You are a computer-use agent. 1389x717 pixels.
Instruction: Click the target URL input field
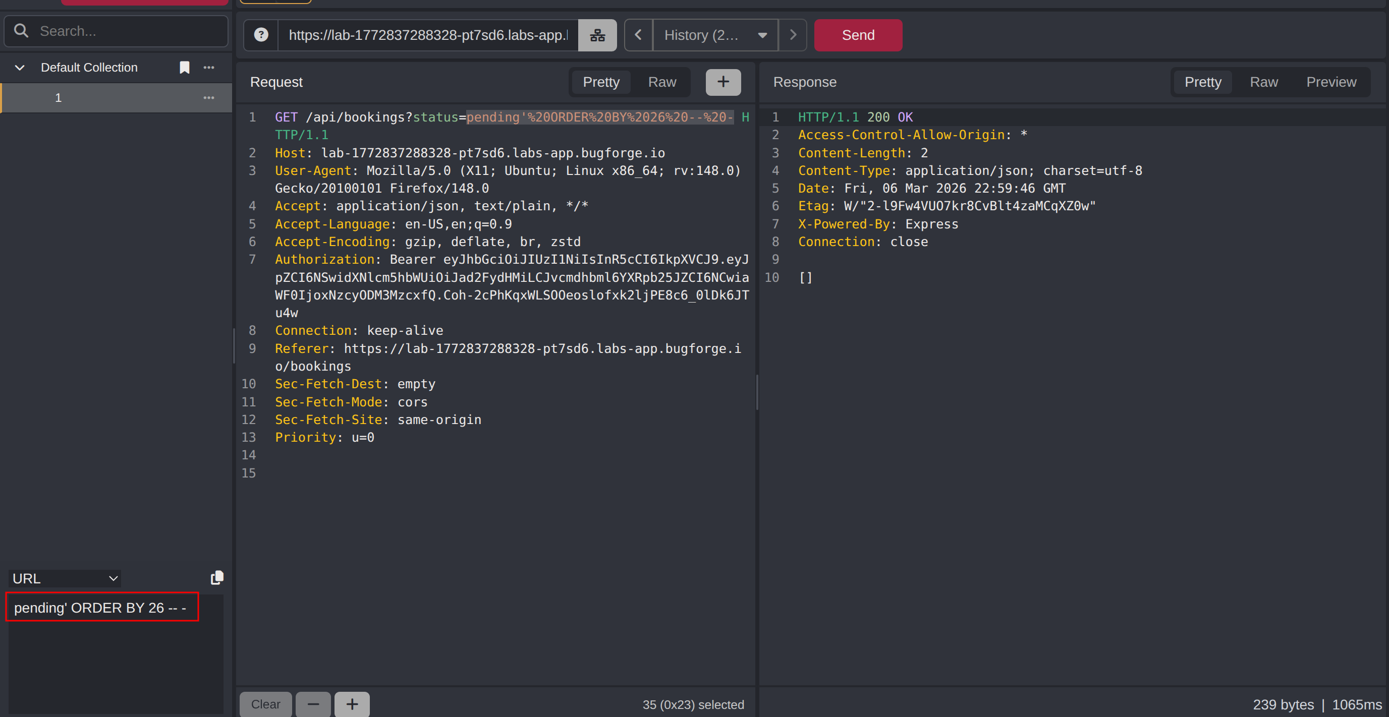(x=427, y=35)
